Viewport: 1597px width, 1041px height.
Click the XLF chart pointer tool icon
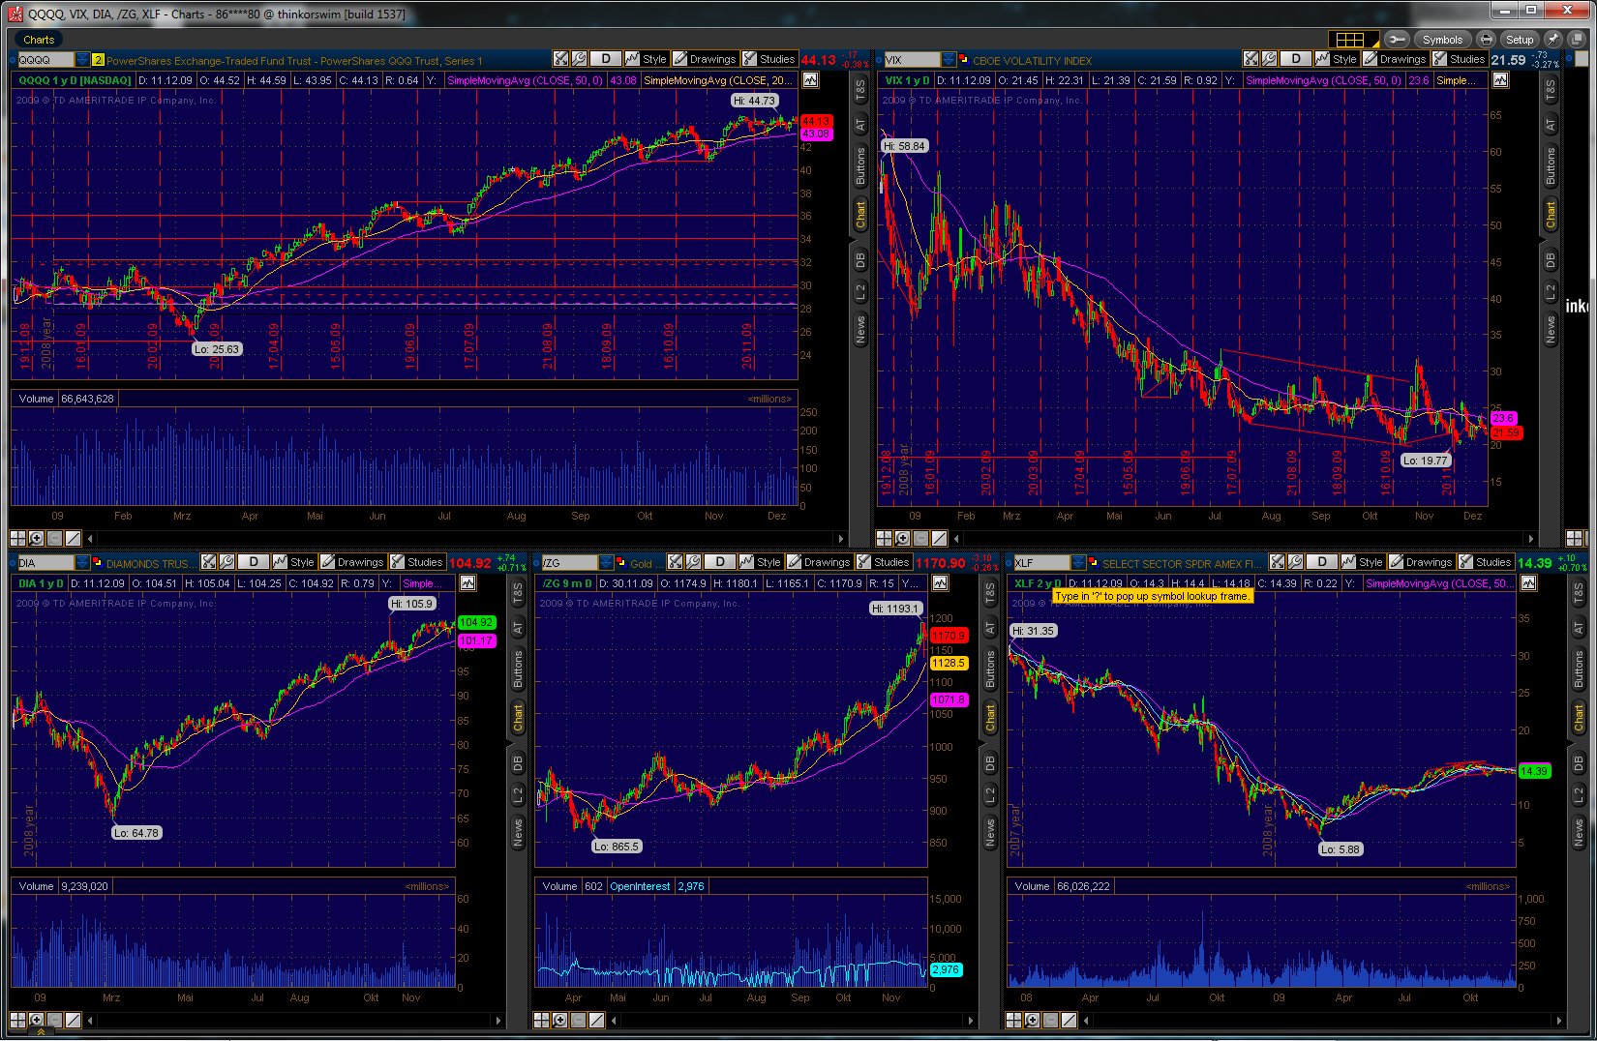pyautogui.click(x=1278, y=562)
